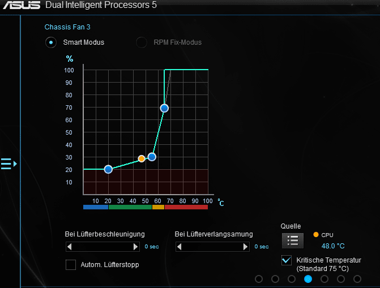
Task: Go to seventh page indicator dot
Action: (x=357, y=279)
